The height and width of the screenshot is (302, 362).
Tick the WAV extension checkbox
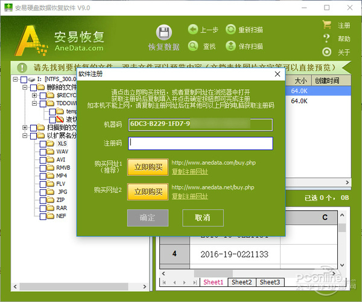click(43, 152)
